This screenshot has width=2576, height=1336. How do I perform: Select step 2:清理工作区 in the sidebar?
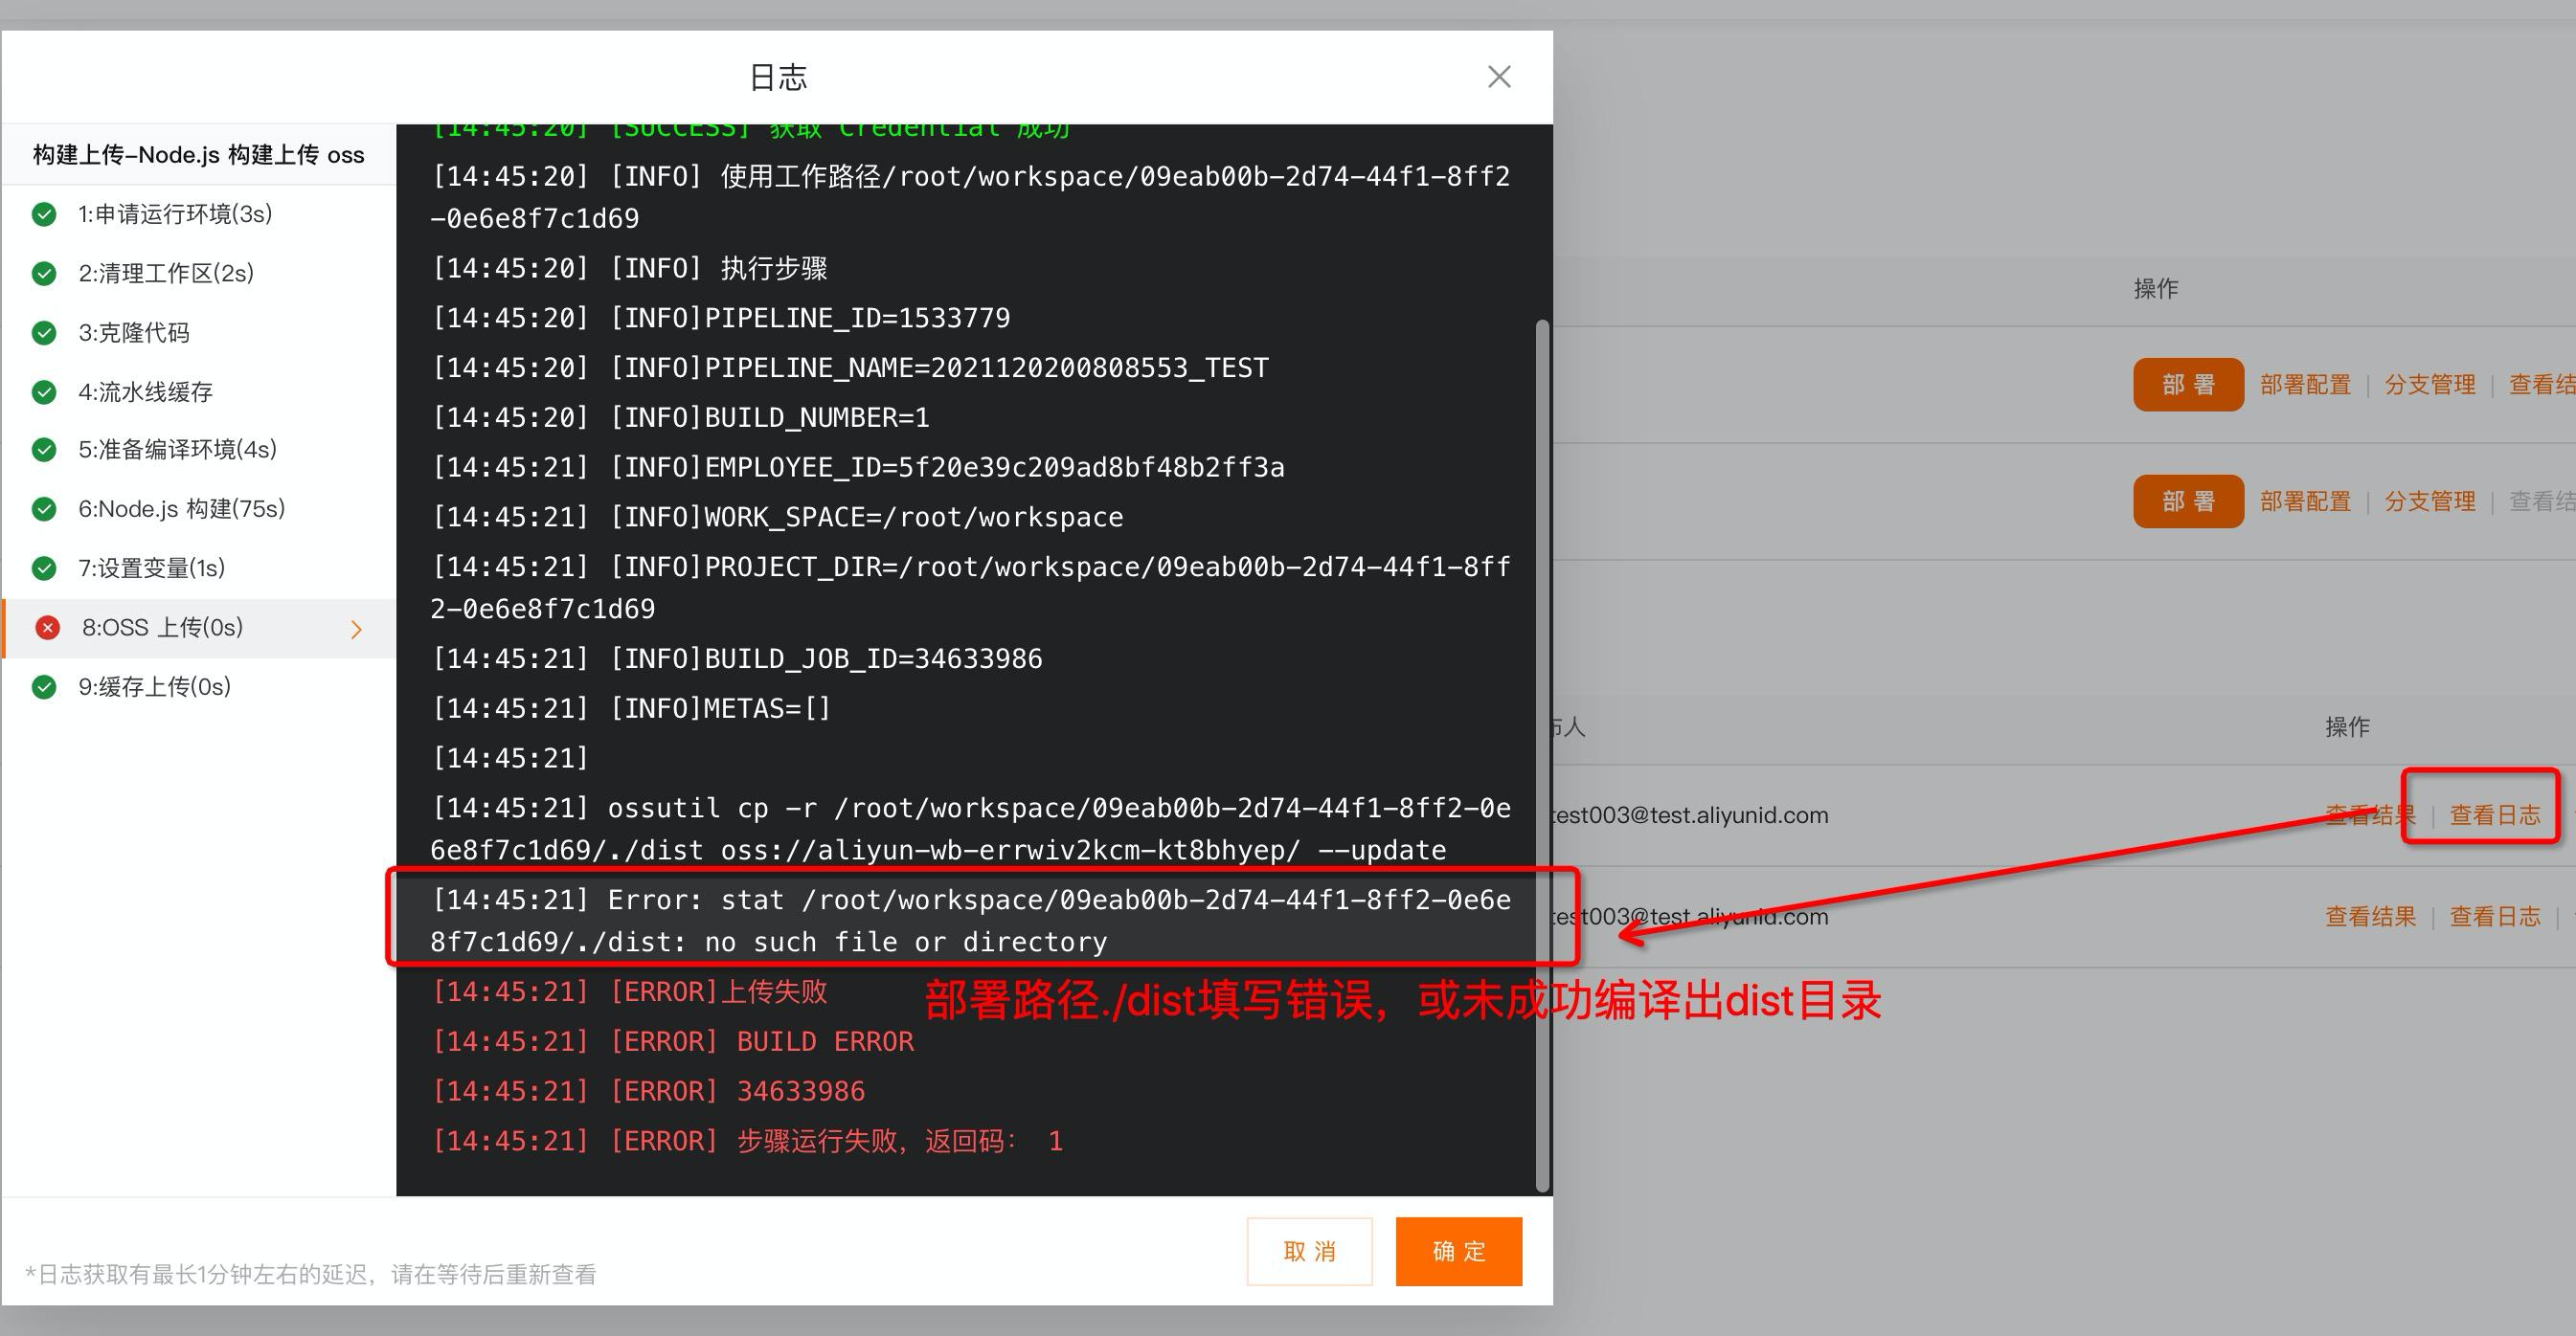click(x=165, y=273)
